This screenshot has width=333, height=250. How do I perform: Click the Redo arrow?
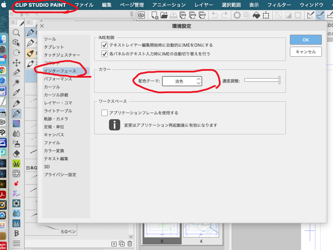tap(224, 15)
